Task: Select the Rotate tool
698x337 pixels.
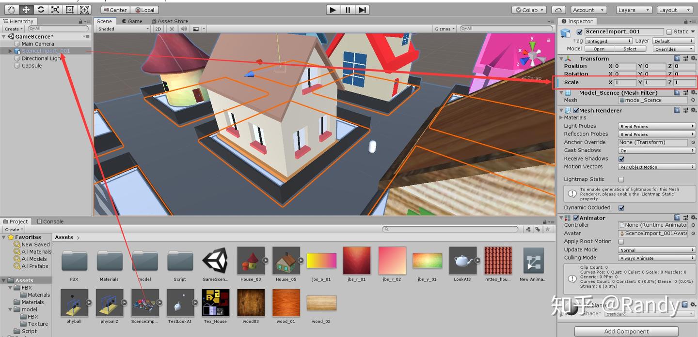Action: click(41, 9)
